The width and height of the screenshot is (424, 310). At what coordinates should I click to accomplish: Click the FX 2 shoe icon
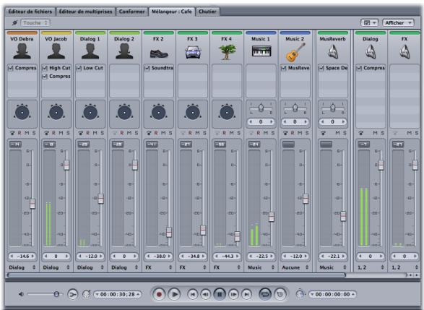[159, 53]
